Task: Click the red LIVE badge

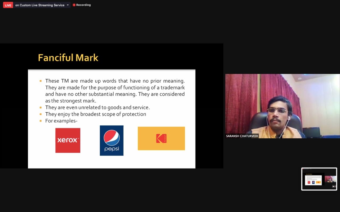Action: point(8,5)
